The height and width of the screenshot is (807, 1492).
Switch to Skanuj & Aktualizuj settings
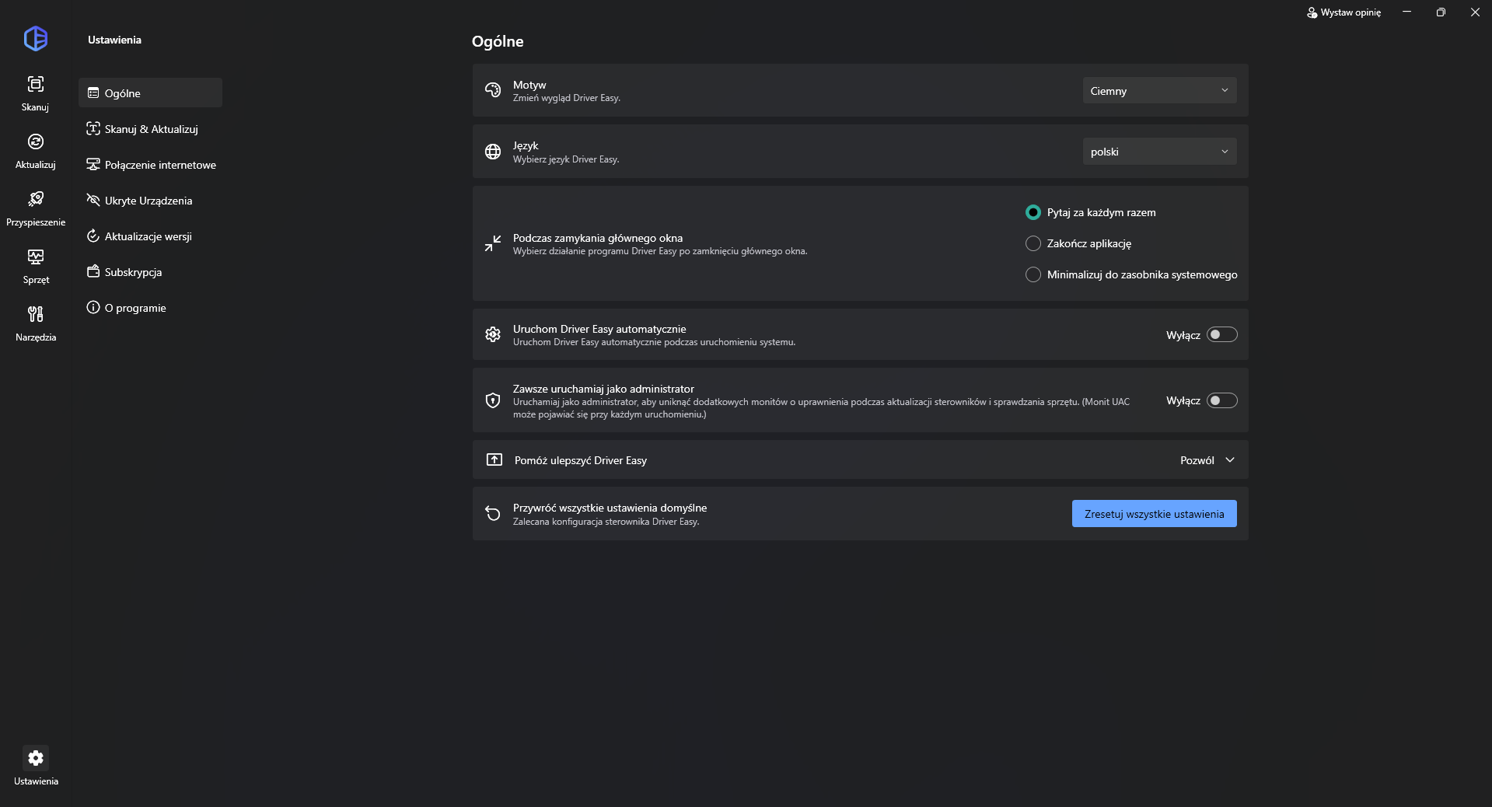click(150, 128)
